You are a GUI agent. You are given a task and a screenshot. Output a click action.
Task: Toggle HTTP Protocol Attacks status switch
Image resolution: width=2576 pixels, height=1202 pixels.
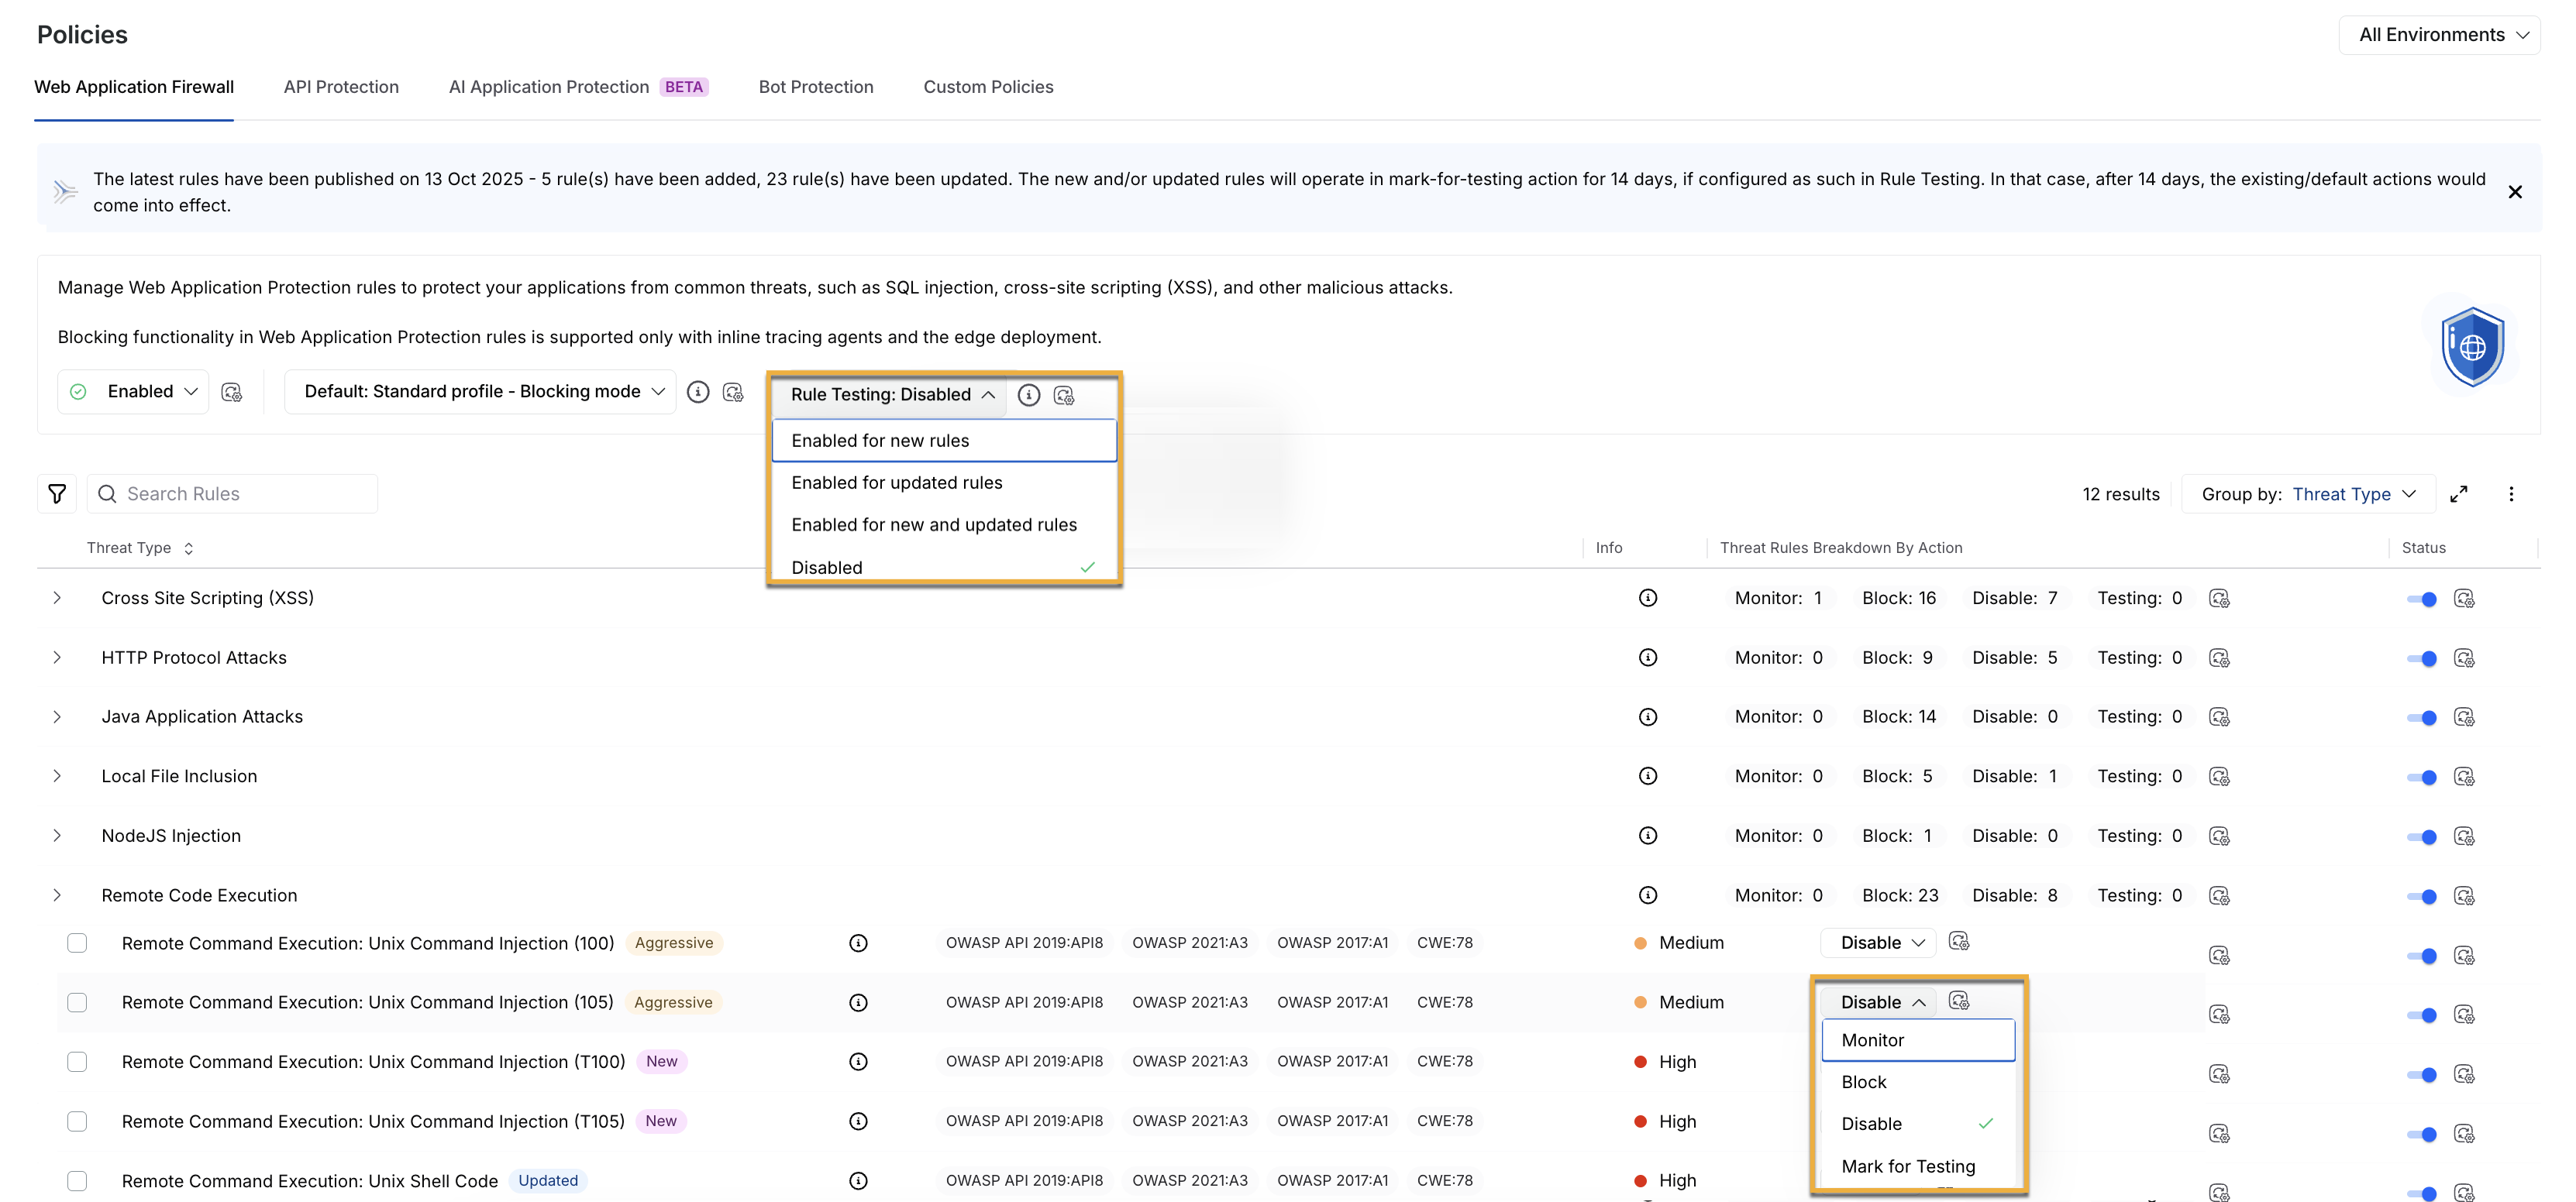click(x=2421, y=658)
